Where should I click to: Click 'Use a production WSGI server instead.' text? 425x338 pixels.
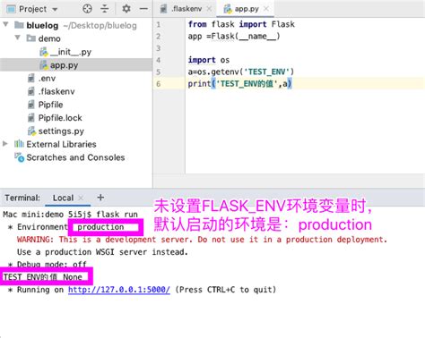[102, 252]
